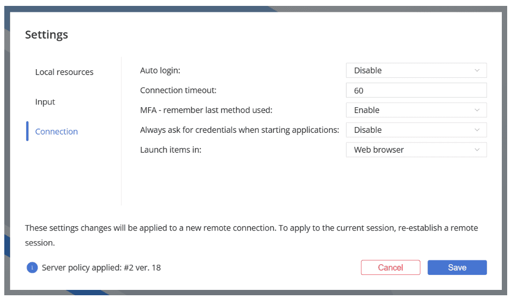This screenshot has height=299, width=512.
Task: Click the Auto login dropdown chevron arrow
Action: click(x=477, y=71)
